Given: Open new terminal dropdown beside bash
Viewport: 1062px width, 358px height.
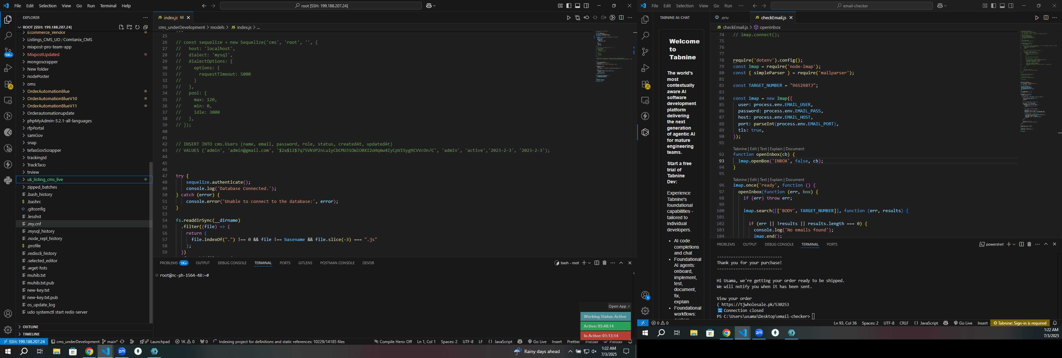Looking at the screenshot, I should point(589,263).
